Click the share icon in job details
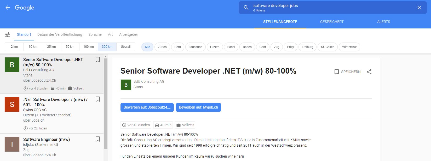Viewport: 431px width, 161px height. click(369, 72)
